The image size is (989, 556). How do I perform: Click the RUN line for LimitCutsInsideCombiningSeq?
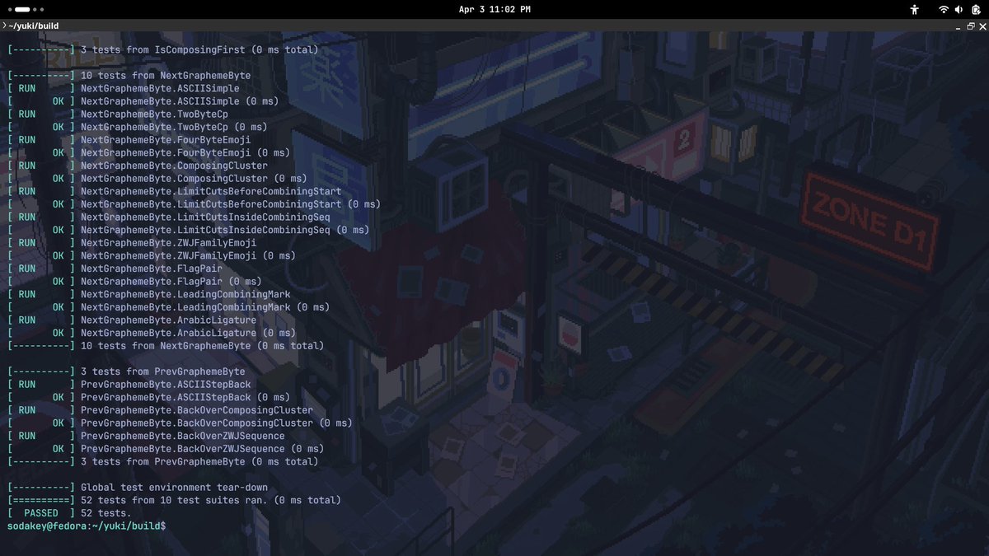point(168,217)
